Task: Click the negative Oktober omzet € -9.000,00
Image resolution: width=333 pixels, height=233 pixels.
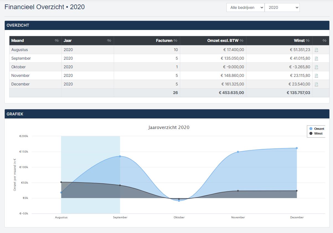Action: coord(234,67)
